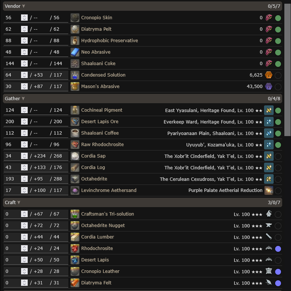
Task: Click the goldsmith icon for Rhodochrosite
Action: (269, 248)
